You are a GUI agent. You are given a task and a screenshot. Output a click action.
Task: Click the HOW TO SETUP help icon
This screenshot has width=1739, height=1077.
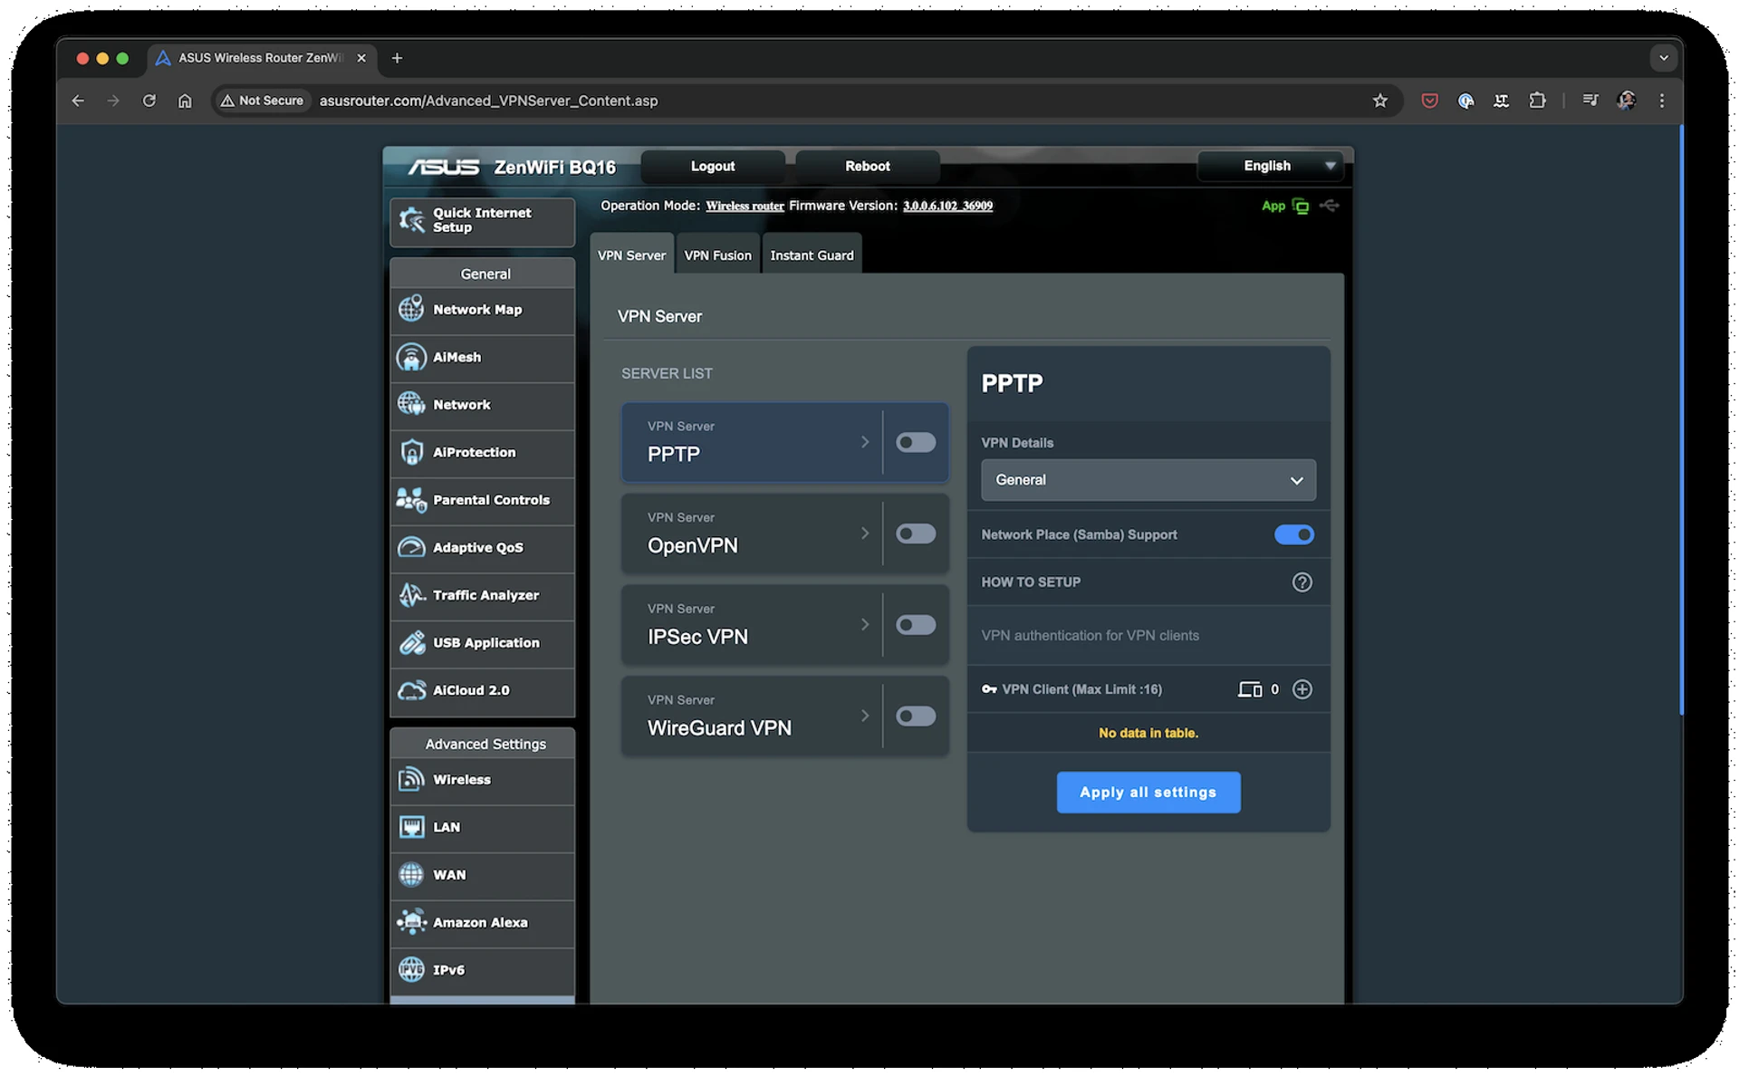[1302, 582]
